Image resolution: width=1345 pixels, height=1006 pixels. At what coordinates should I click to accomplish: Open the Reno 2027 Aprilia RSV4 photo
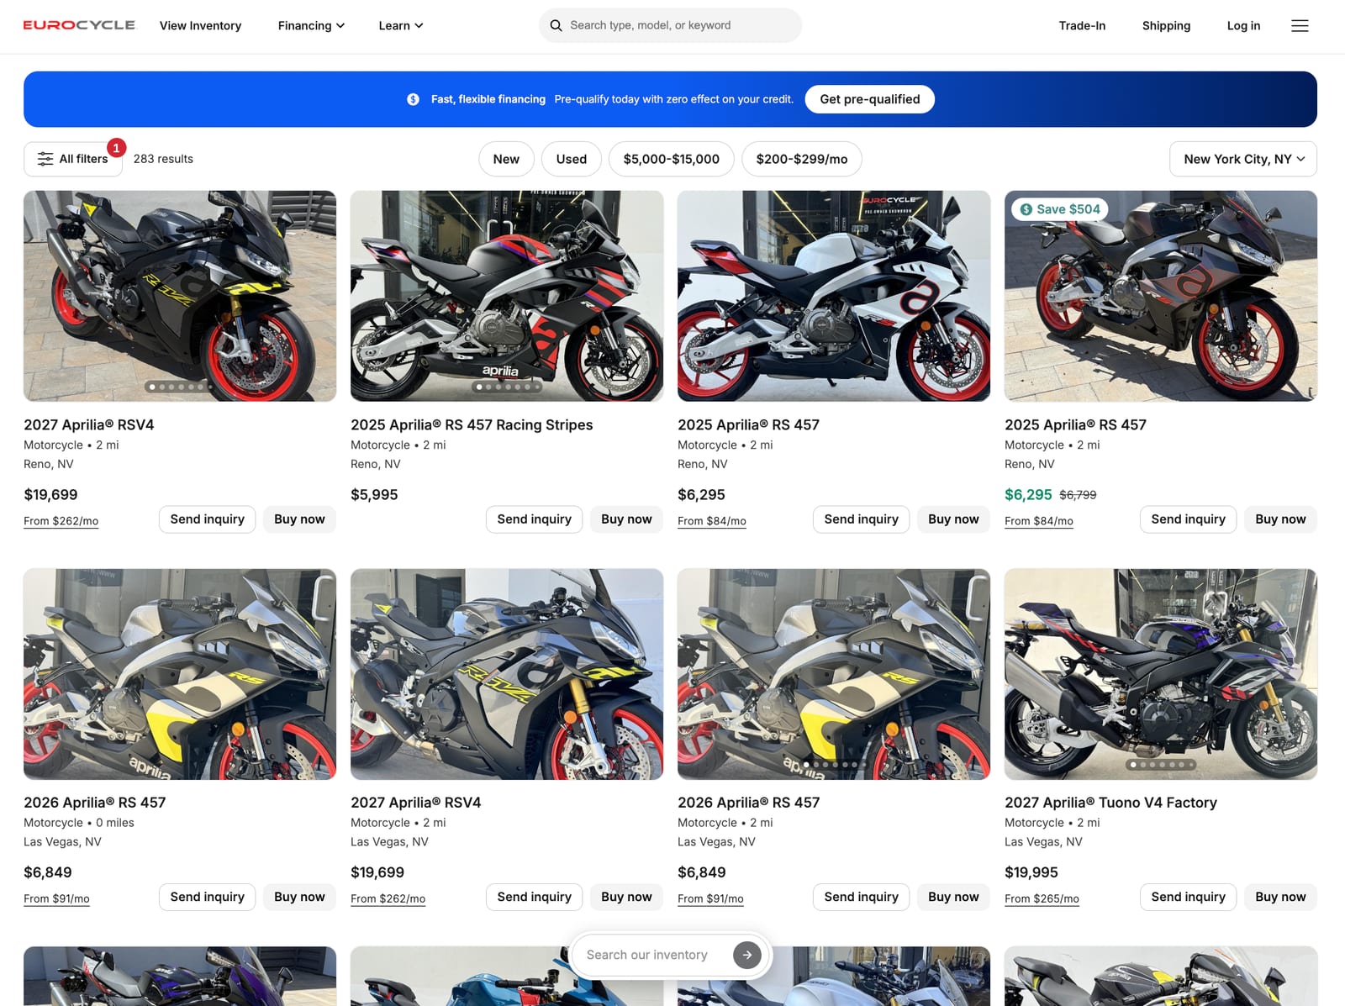tap(180, 296)
